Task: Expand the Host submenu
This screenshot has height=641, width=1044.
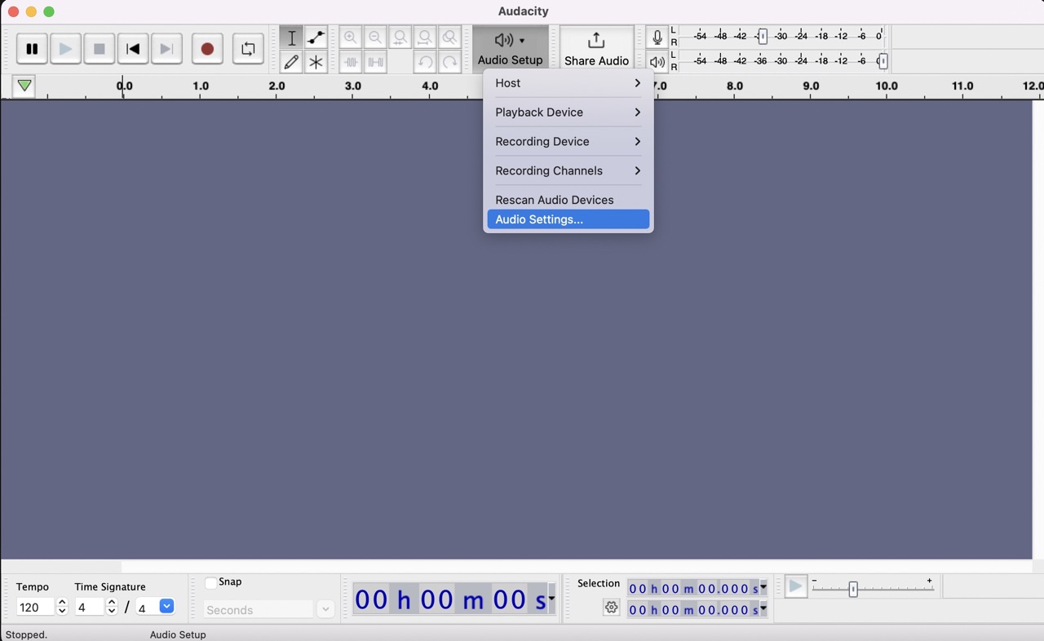Action: click(x=568, y=83)
